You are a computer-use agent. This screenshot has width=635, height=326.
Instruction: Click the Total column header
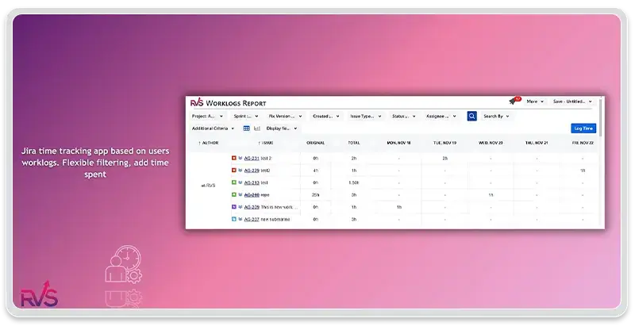point(354,143)
